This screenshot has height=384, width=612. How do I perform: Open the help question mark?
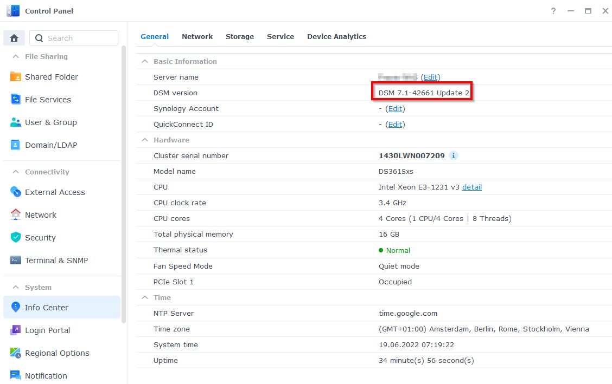click(x=553, y=11)
